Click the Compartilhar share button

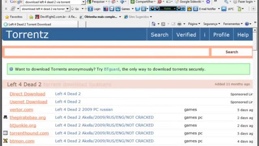143,2
